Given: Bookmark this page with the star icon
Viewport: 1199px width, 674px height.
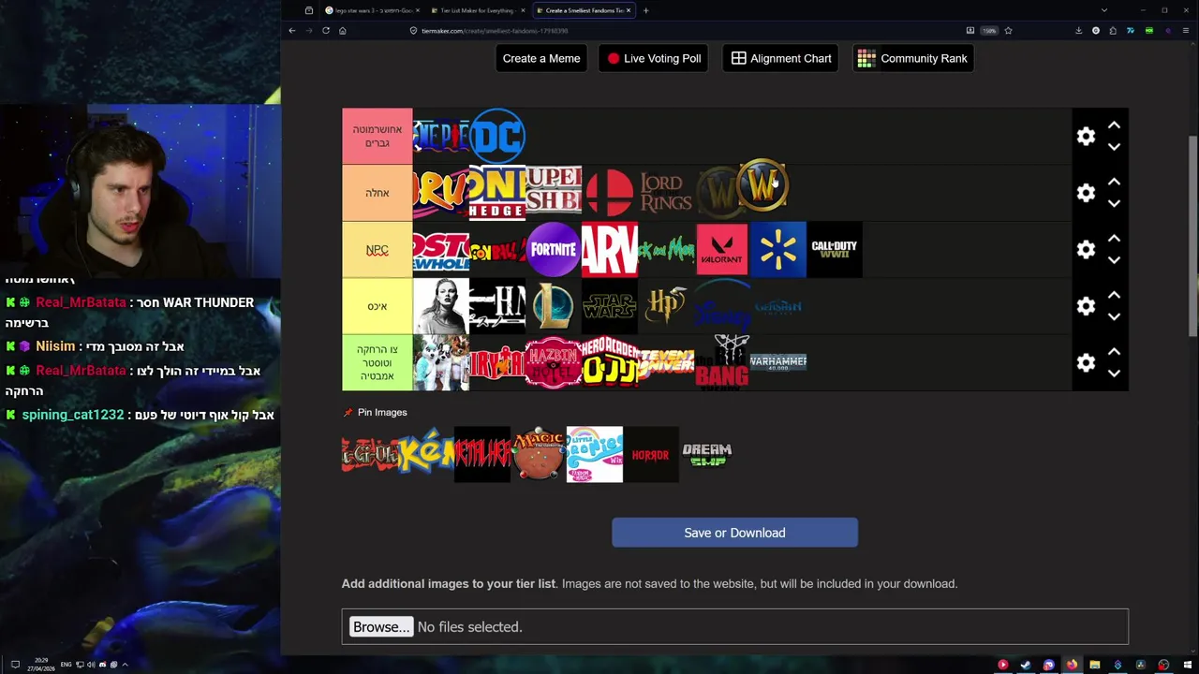Looking at the screenshot, I should pyautogui.click(x=1008, y=30).
